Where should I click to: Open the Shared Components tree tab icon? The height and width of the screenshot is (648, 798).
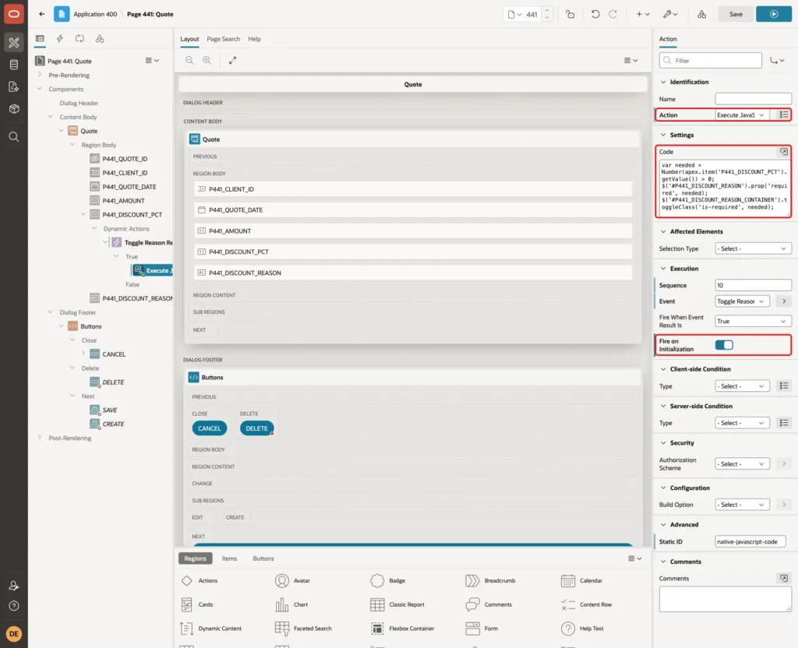(x=100, y=39)
